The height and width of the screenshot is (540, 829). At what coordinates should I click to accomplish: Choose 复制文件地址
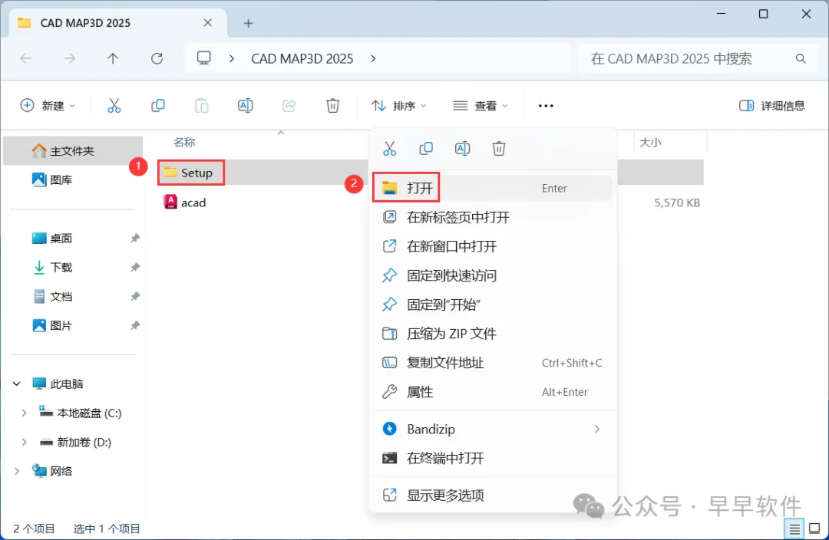pos(492,363)
